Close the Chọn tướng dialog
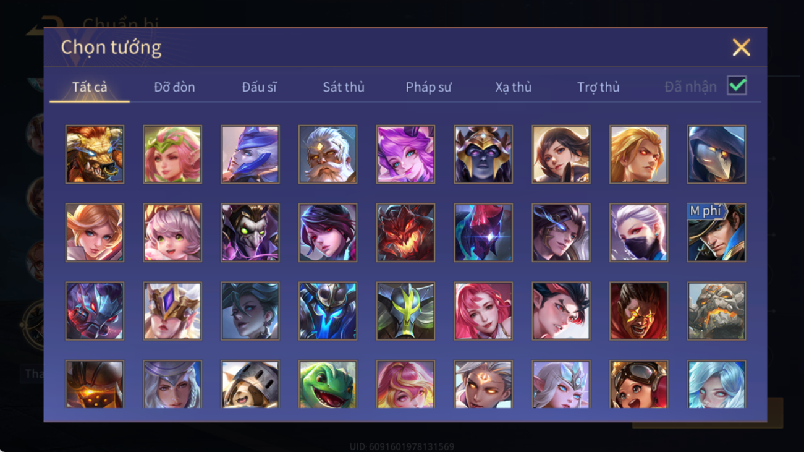Image resolution: width=804 pixels, height=452 pixels. (x=741, y=48)
